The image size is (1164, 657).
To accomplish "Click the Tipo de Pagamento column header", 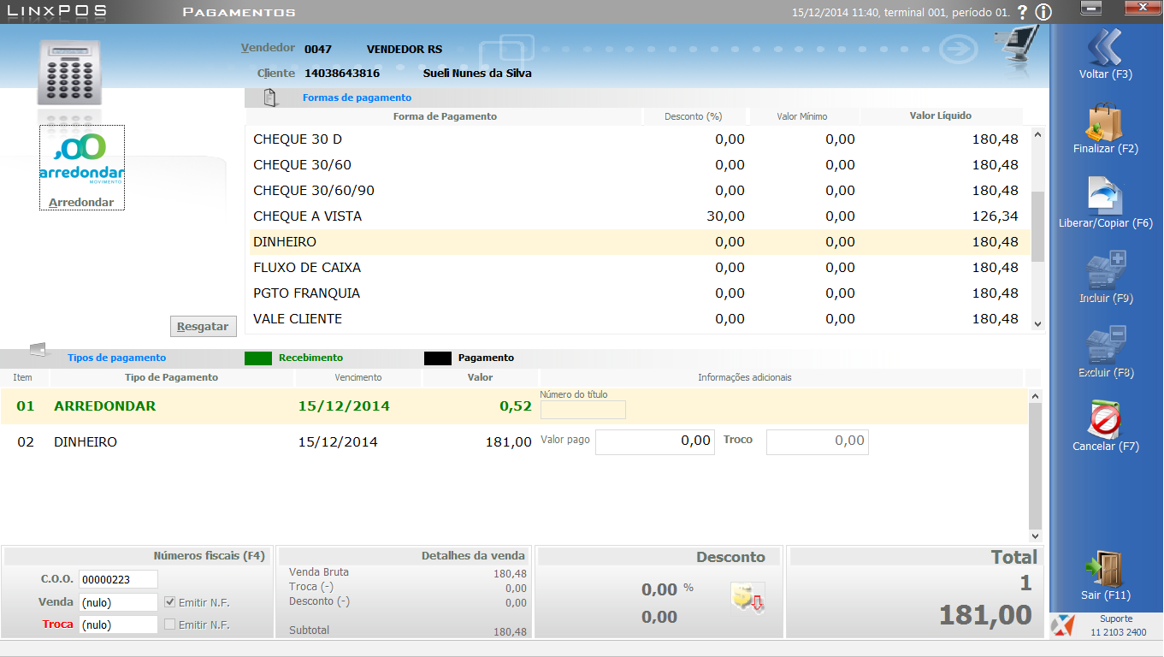I will pyautogui.click(x=172, y=377).
